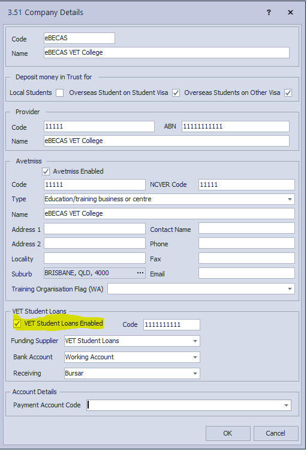Untick Overseas Student on Student Visa
307x450 pixels.
(x=176, y=93)
